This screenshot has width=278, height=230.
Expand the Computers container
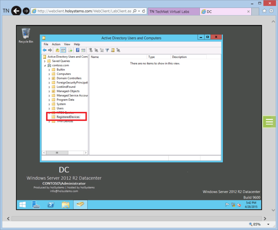49,74
